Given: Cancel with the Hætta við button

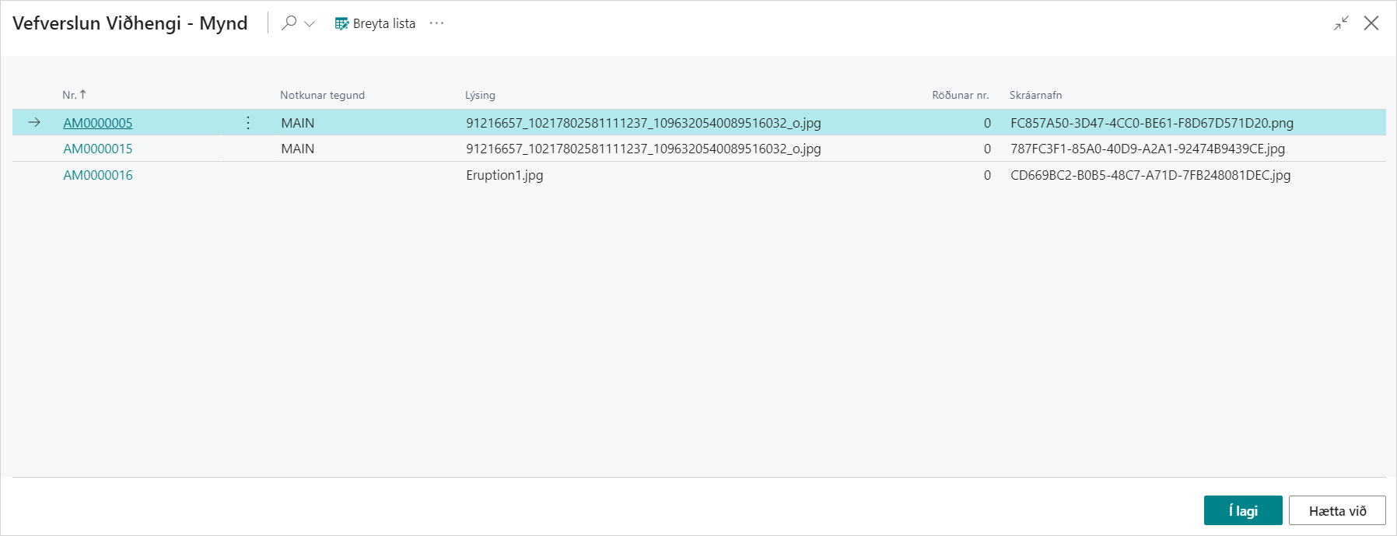Looking at the screenshot, I should 1336,510.
